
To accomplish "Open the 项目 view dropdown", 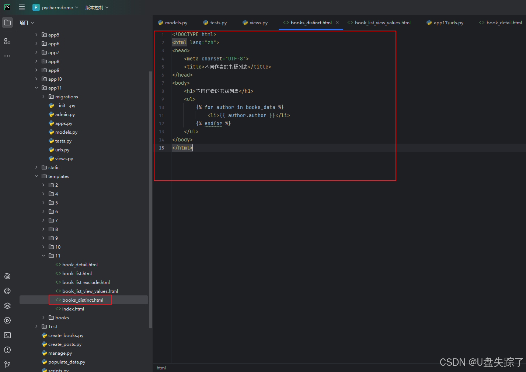I will 27,23.
